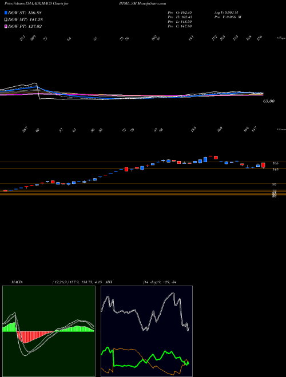
Task: Click the 'Pre H: 162.45' value
Action: pos(180,17)
